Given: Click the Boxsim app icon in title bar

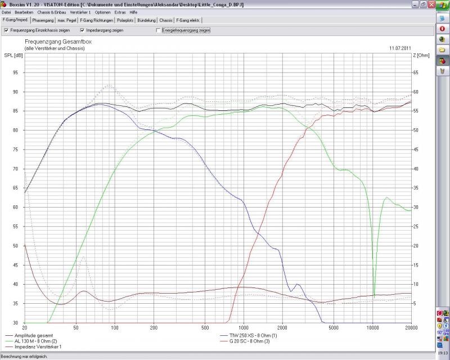Looking at the screenshot, I should 4,4.
